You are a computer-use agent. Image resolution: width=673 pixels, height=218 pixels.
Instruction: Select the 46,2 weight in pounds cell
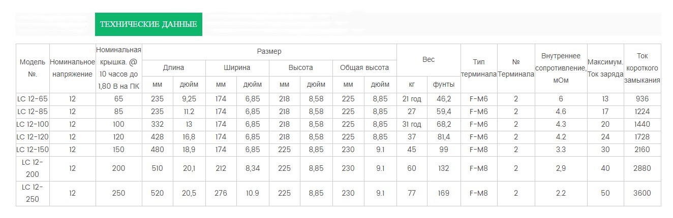[444, 99]
